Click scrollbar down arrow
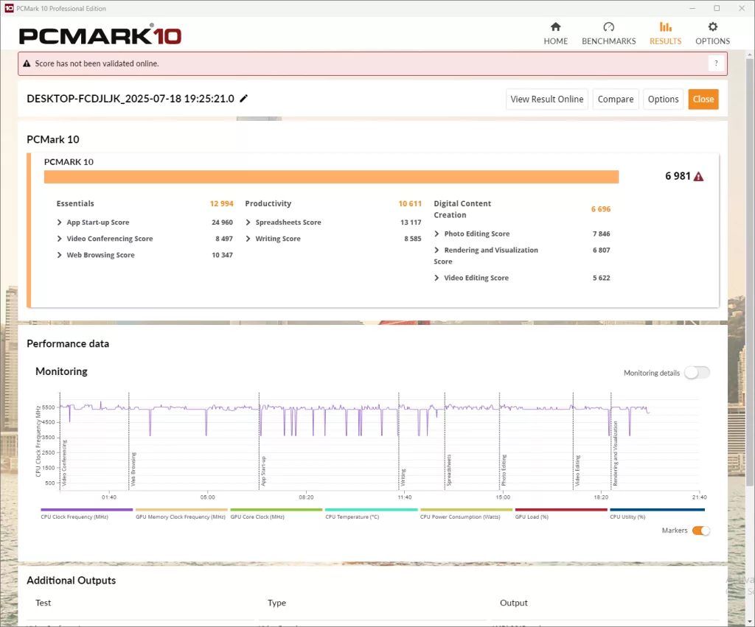Viewport: 755px width, 627px height. pyautogui.click(x=750, y=621)
